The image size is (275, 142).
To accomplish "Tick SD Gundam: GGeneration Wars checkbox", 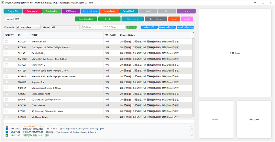I will (x=7, y=111).
